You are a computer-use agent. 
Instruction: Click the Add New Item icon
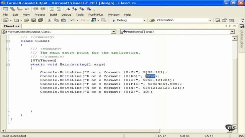(x=16, y=20)
